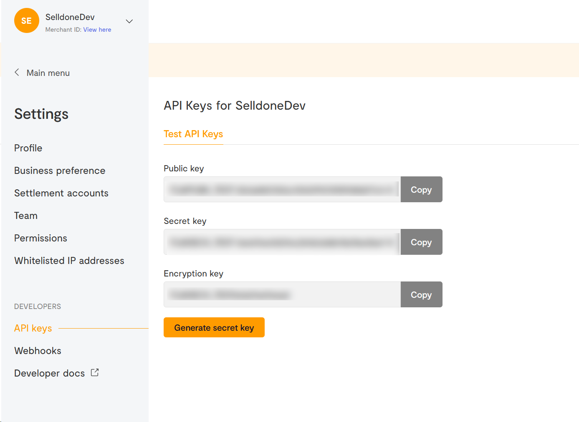
Task: Return to Main menu
Action: pos(48,73)
